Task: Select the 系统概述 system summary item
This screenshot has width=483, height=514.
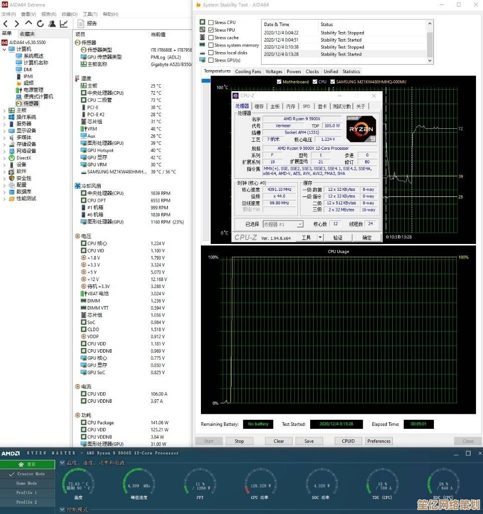Action: 33,56
